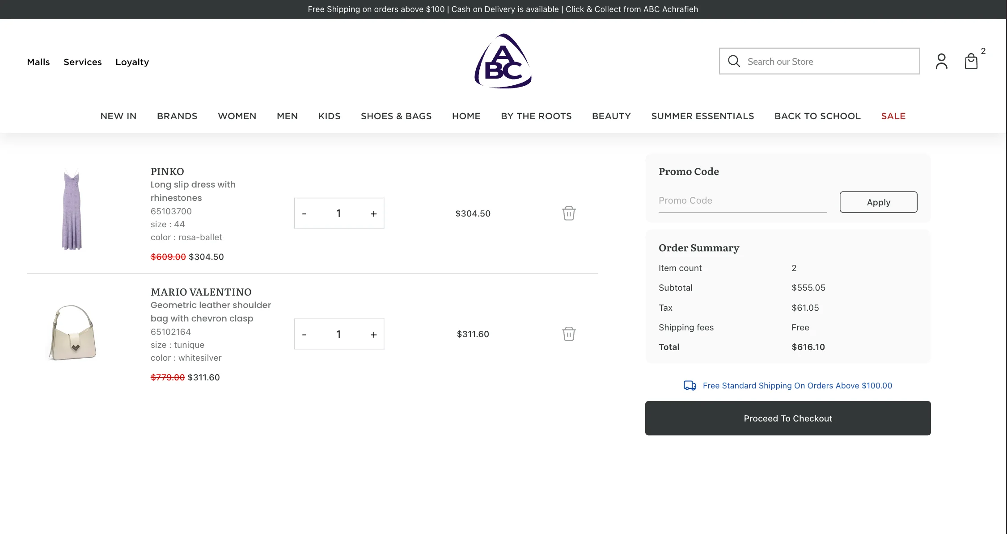Open the Malls menu
This screenshot has height=534, width=1007.
click(38, 62)
